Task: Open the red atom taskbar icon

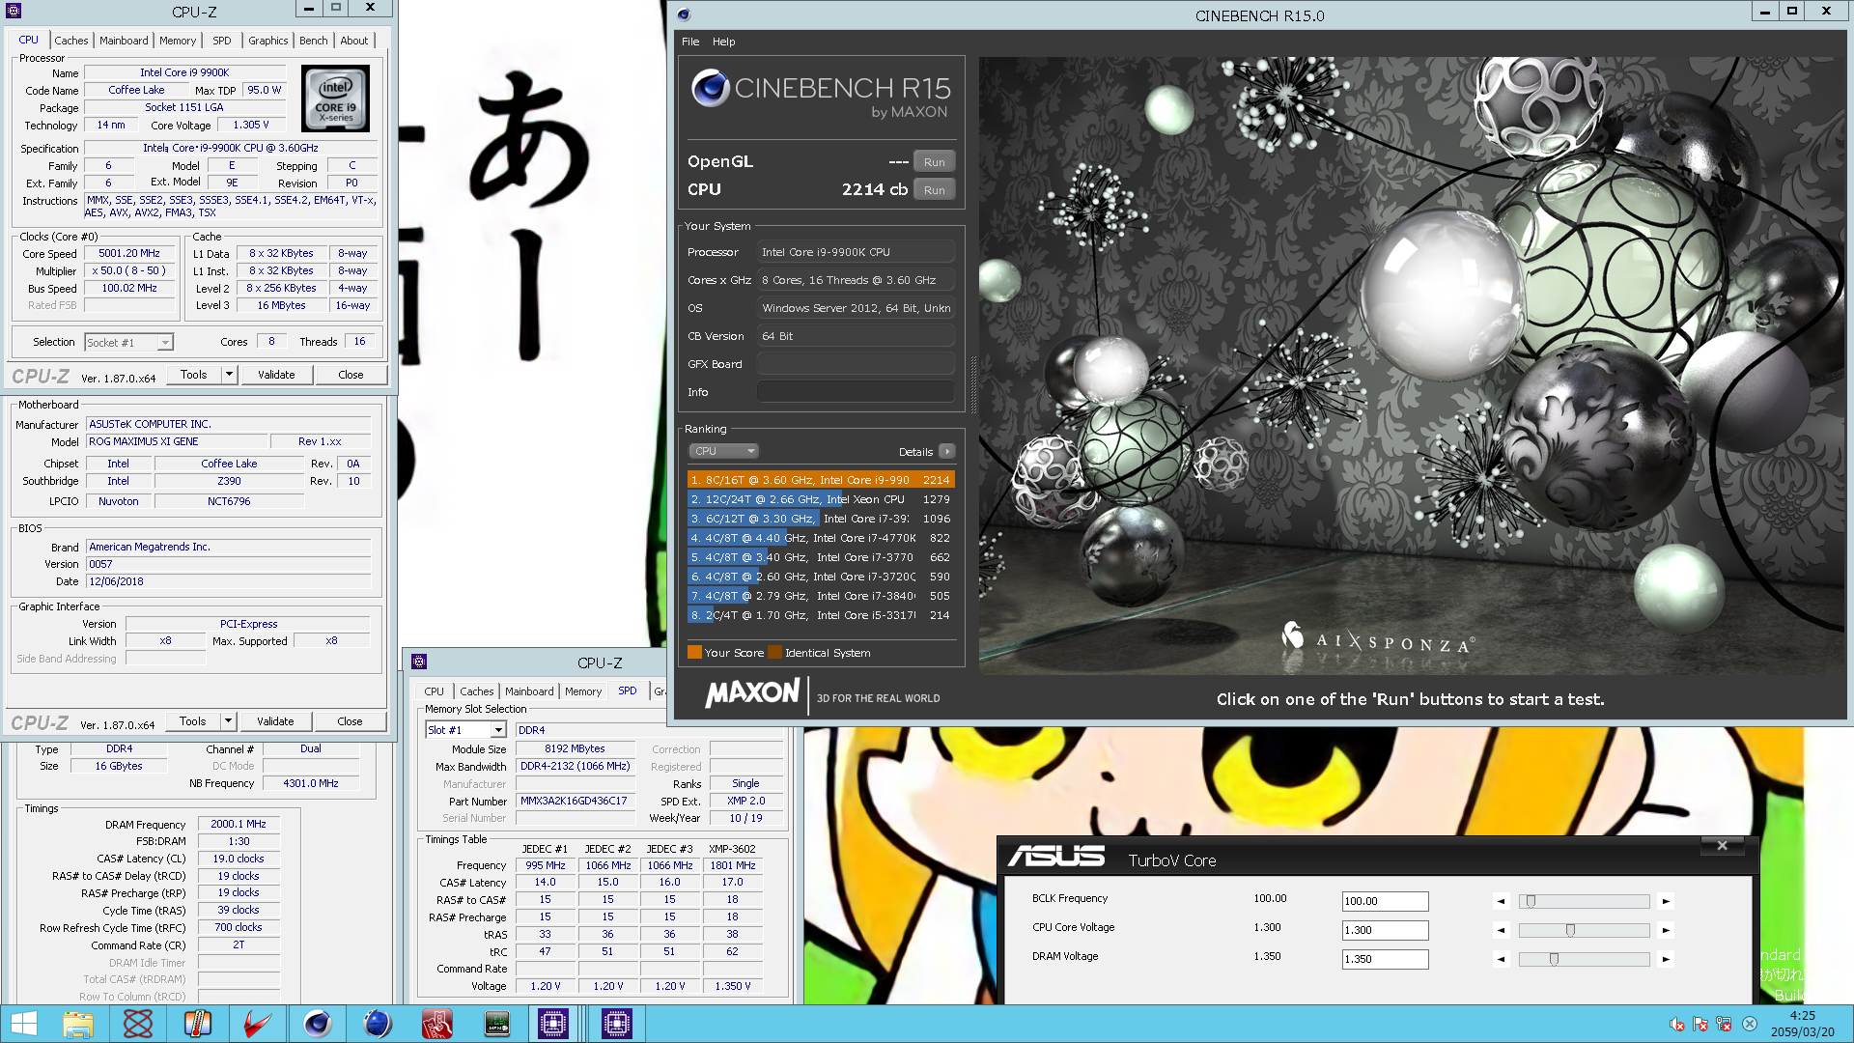Action: (x=138, y=1024)
